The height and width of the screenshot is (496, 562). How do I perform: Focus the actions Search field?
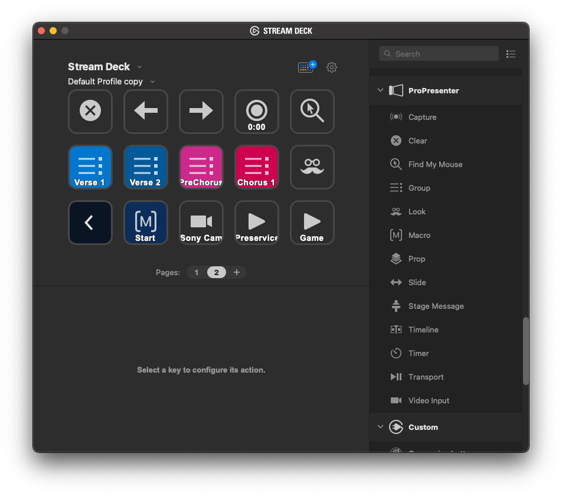(439, 54)
